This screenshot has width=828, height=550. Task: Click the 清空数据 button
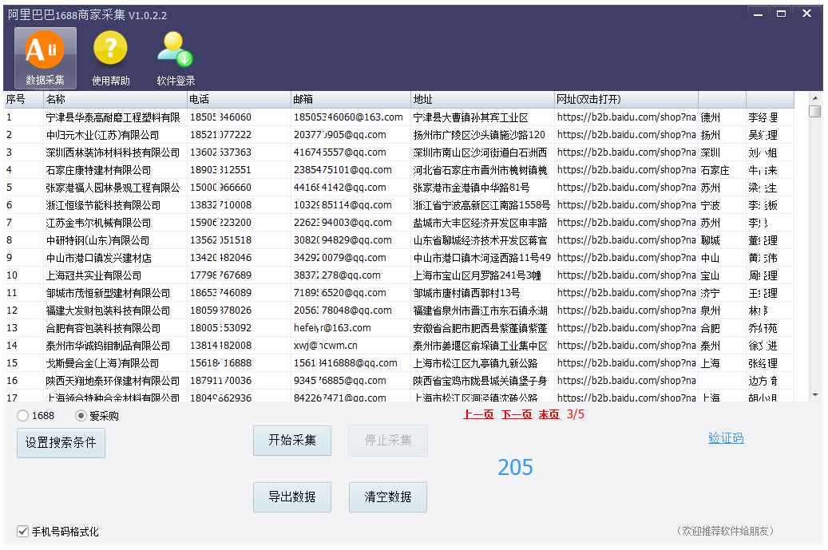coord(388,497)
